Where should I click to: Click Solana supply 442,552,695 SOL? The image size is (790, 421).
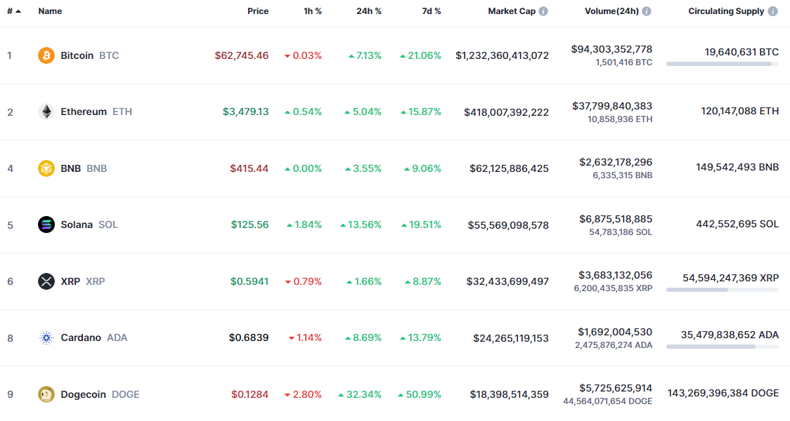pos(737,224)
